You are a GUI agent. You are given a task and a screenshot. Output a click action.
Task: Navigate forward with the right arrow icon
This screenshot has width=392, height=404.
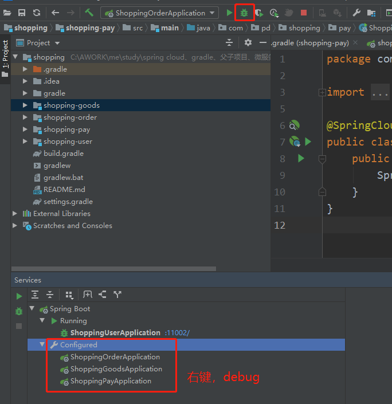[x=70, y=13]
